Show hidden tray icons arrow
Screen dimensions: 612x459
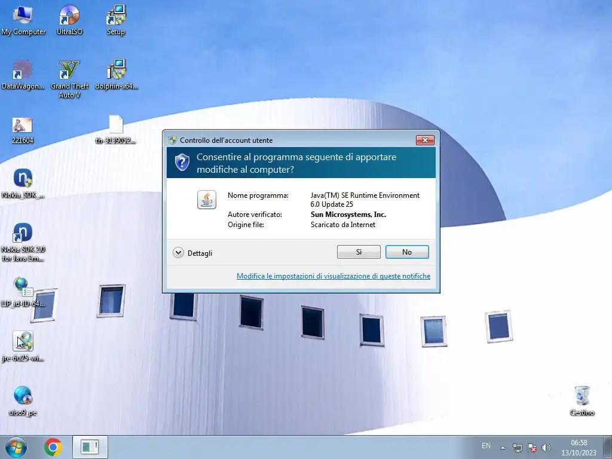[503, 448]
